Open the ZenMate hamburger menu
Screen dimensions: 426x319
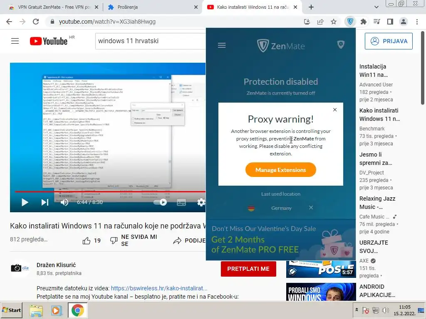[222, 45]
